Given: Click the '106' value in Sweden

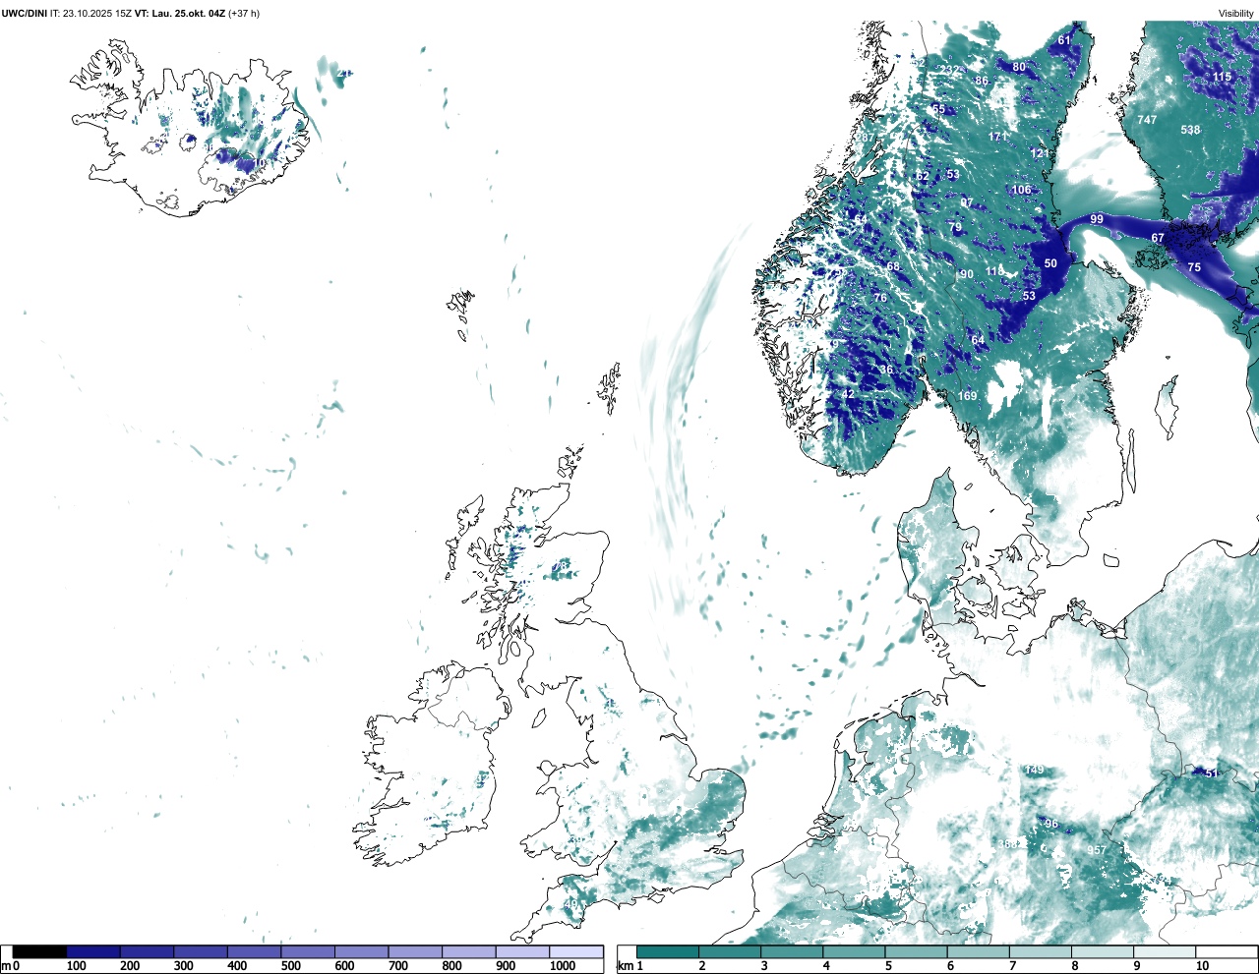Looking at the screenshot, I should [1022, 191].
